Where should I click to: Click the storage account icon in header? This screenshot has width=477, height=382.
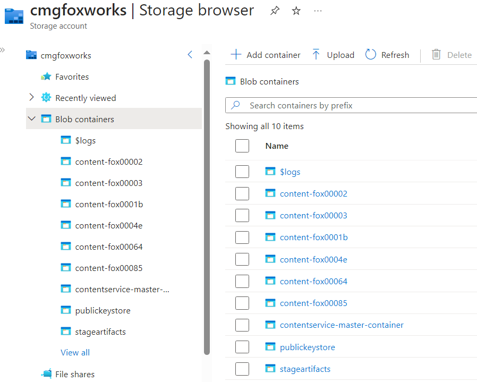[14, 16]
